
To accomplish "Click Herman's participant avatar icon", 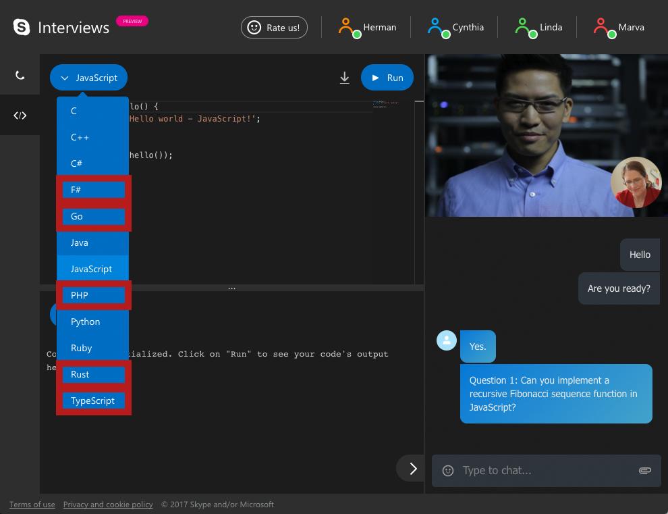I will pos(350,28).
